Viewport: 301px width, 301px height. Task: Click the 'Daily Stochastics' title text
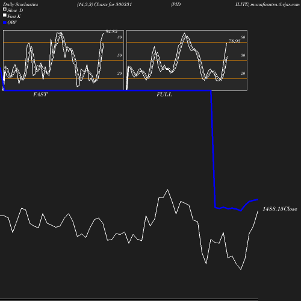20,5
